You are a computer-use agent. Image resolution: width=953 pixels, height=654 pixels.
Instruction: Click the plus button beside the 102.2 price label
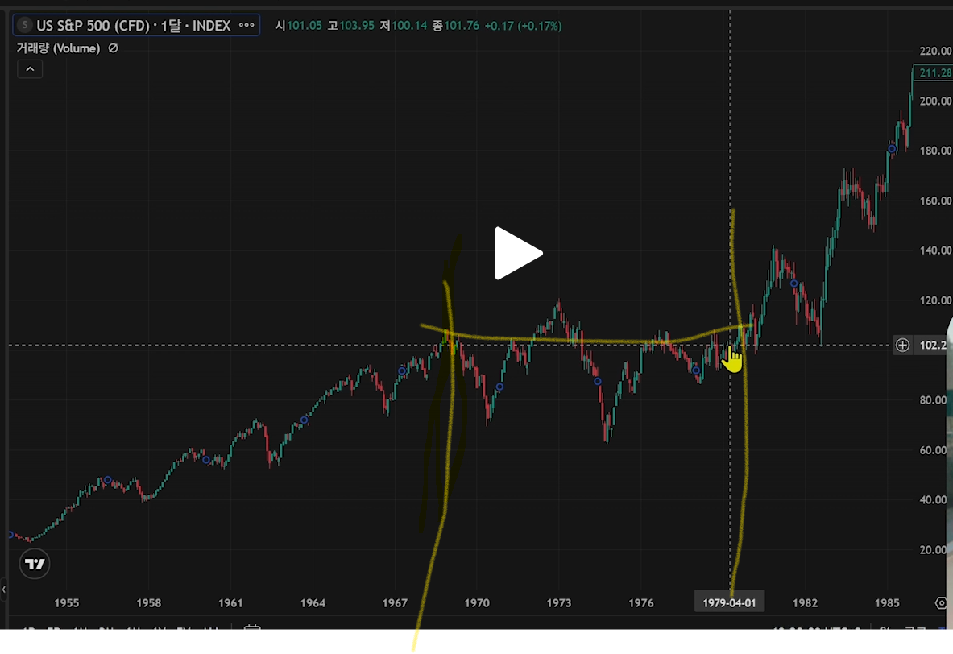point(902,346)
